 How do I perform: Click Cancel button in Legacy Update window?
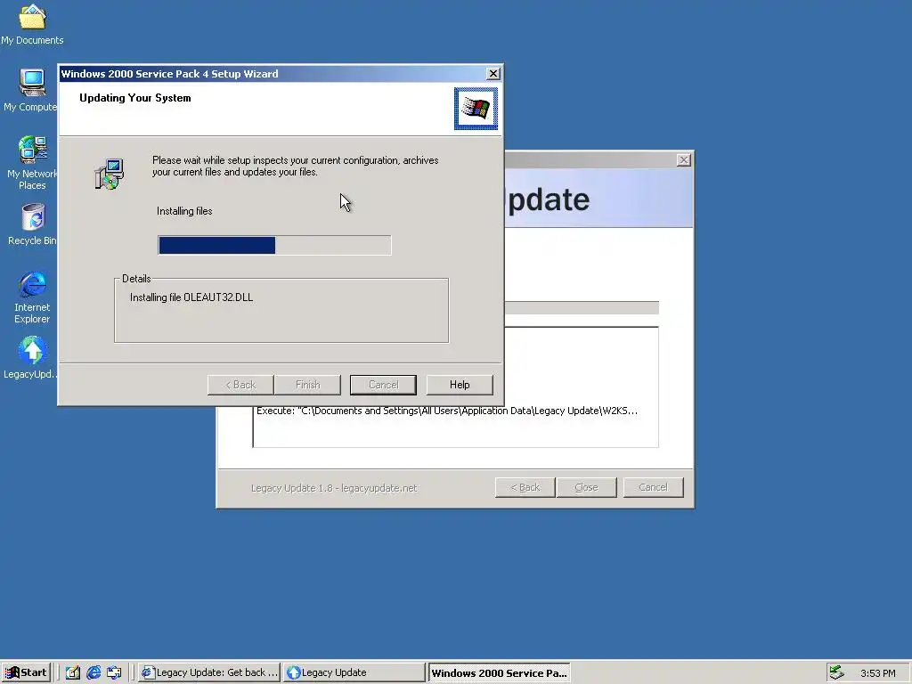(653, 487)
